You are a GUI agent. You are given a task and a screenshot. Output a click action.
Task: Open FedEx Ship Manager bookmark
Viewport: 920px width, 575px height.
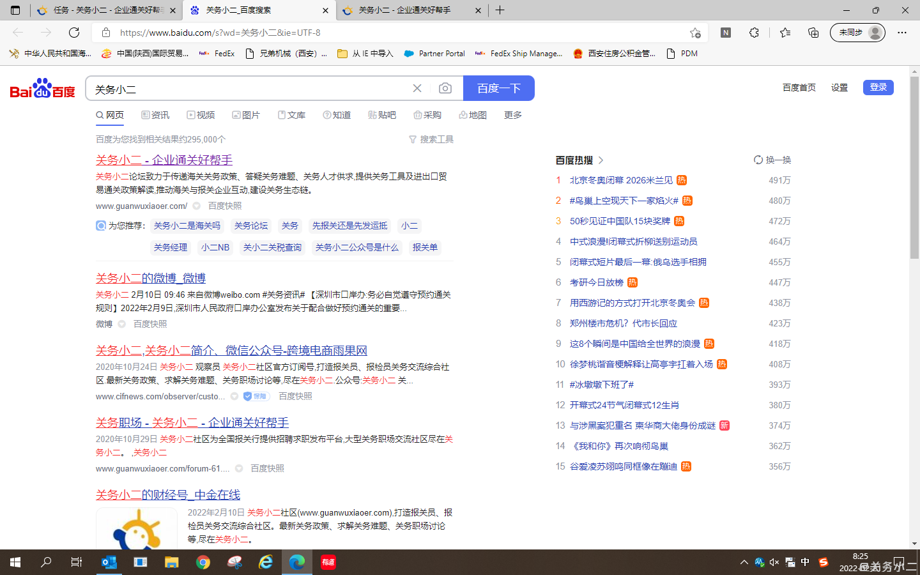click(x=519, y=54)
